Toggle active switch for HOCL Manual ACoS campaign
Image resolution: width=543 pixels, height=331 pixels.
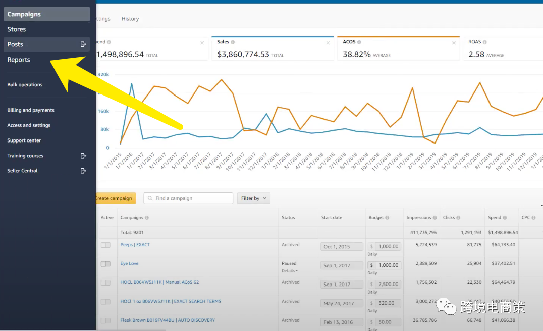click(x=105, y=283)
